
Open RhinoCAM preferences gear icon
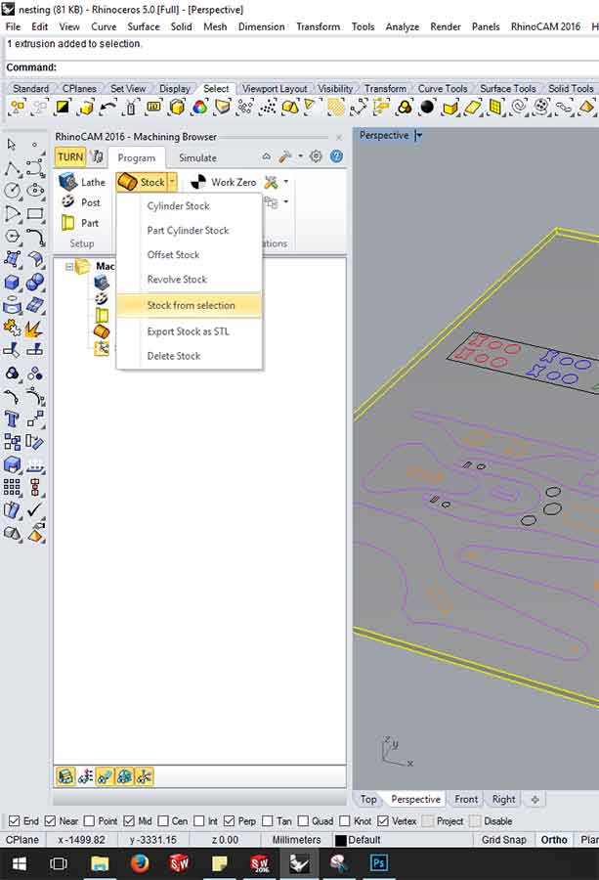(x=316, y=156)
